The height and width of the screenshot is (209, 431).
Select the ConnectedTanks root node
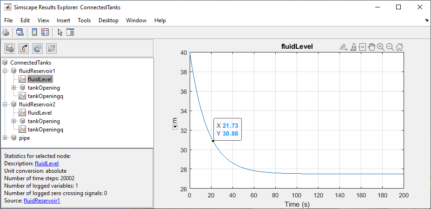(31, 63)
